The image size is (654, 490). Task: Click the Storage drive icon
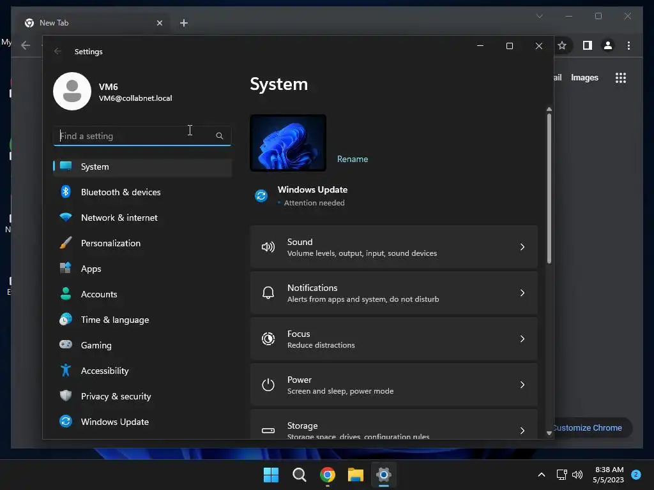(x=268, y=431)
